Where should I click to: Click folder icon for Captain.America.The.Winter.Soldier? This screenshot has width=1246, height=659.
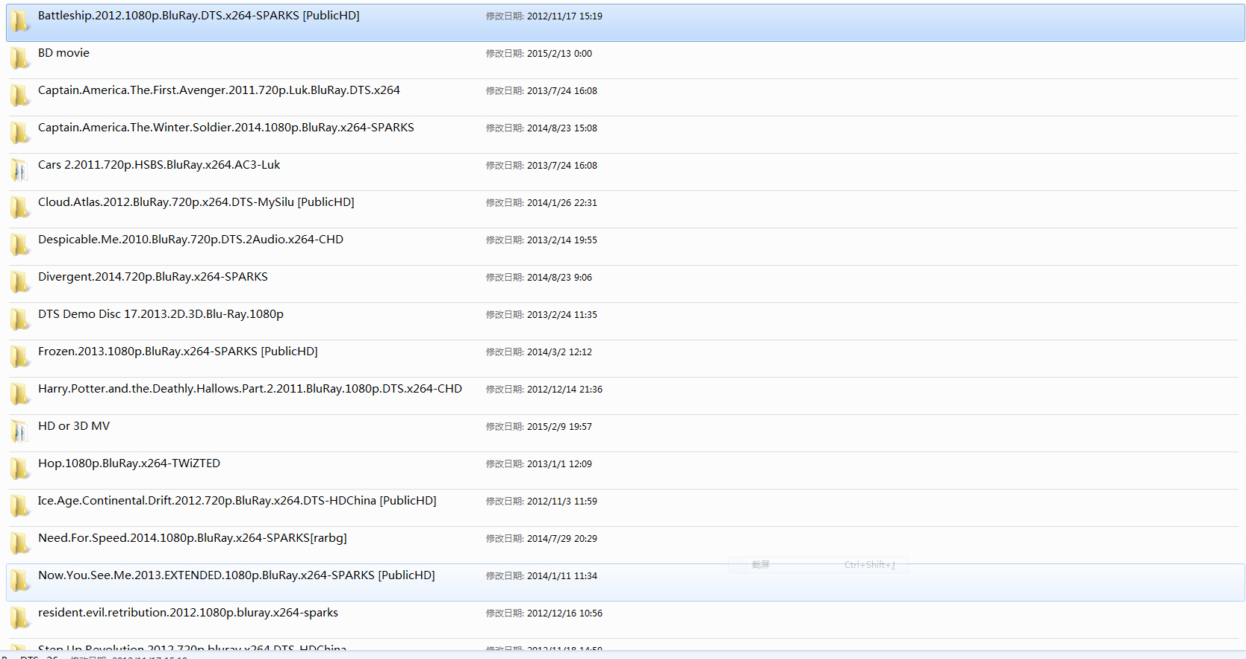click(x=20, y=134)
